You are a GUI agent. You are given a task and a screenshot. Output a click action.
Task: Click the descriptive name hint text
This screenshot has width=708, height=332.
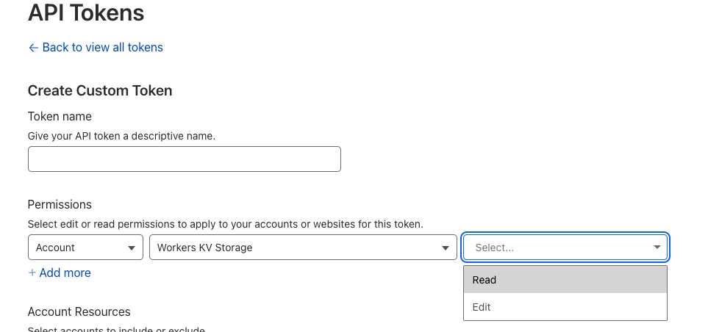[x=121, y=136]
